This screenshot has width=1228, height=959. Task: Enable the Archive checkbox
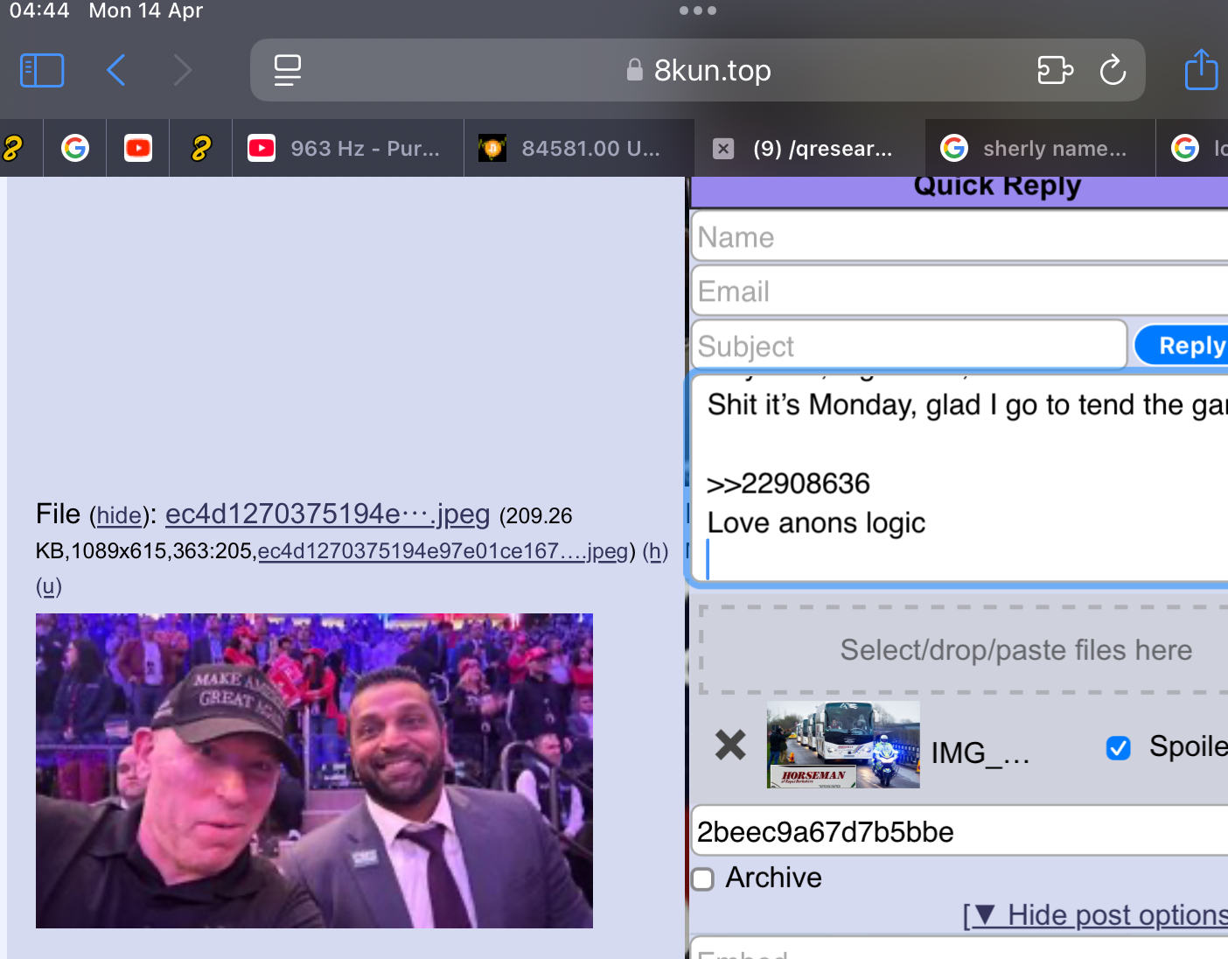tap(703, 878)
